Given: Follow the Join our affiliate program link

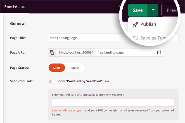Looking at the screenshot, I should tap(68, 110).
